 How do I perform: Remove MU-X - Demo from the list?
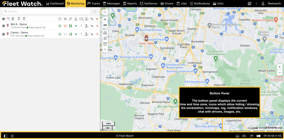[x=97, y=26]
